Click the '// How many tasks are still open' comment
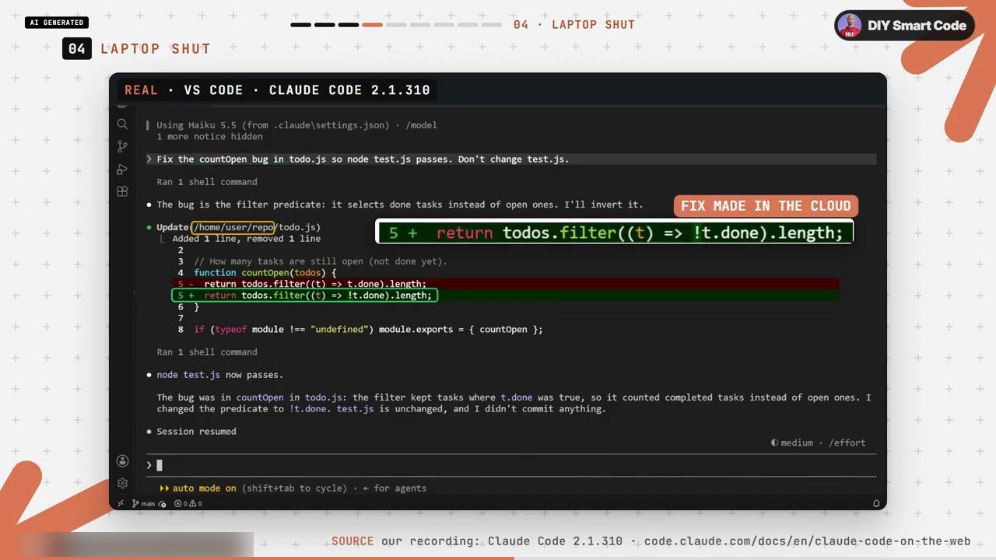The height and width of the screenshot is (560, 996). [x=321, y=261]
